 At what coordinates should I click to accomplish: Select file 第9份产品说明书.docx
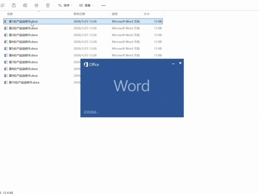click(x=23, y=76)
